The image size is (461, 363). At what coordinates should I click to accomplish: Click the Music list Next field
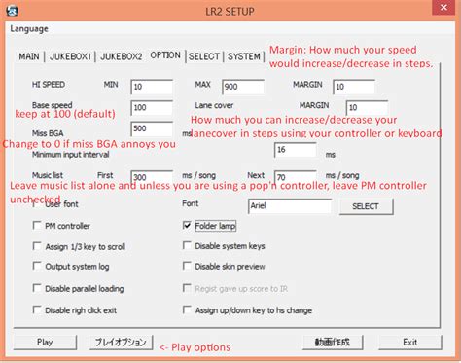coord(295,177)
